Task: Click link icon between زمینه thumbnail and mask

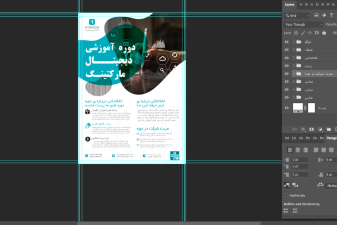Action: (x=305, y=108)
